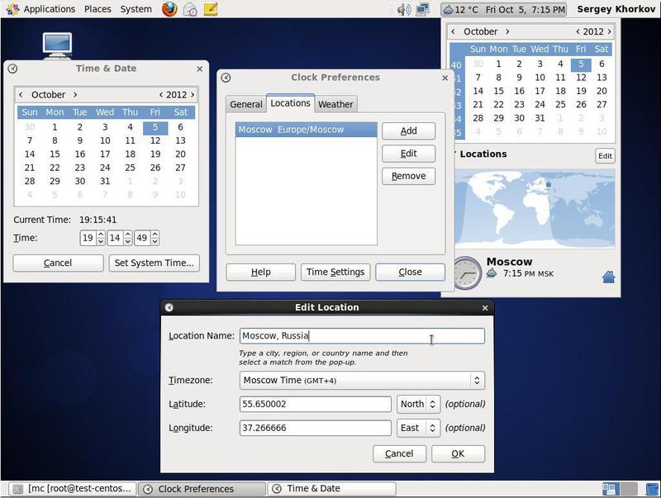Click Remove in Clock Preferences
Screen dimensions: 661x498
[x=408, y=176]
